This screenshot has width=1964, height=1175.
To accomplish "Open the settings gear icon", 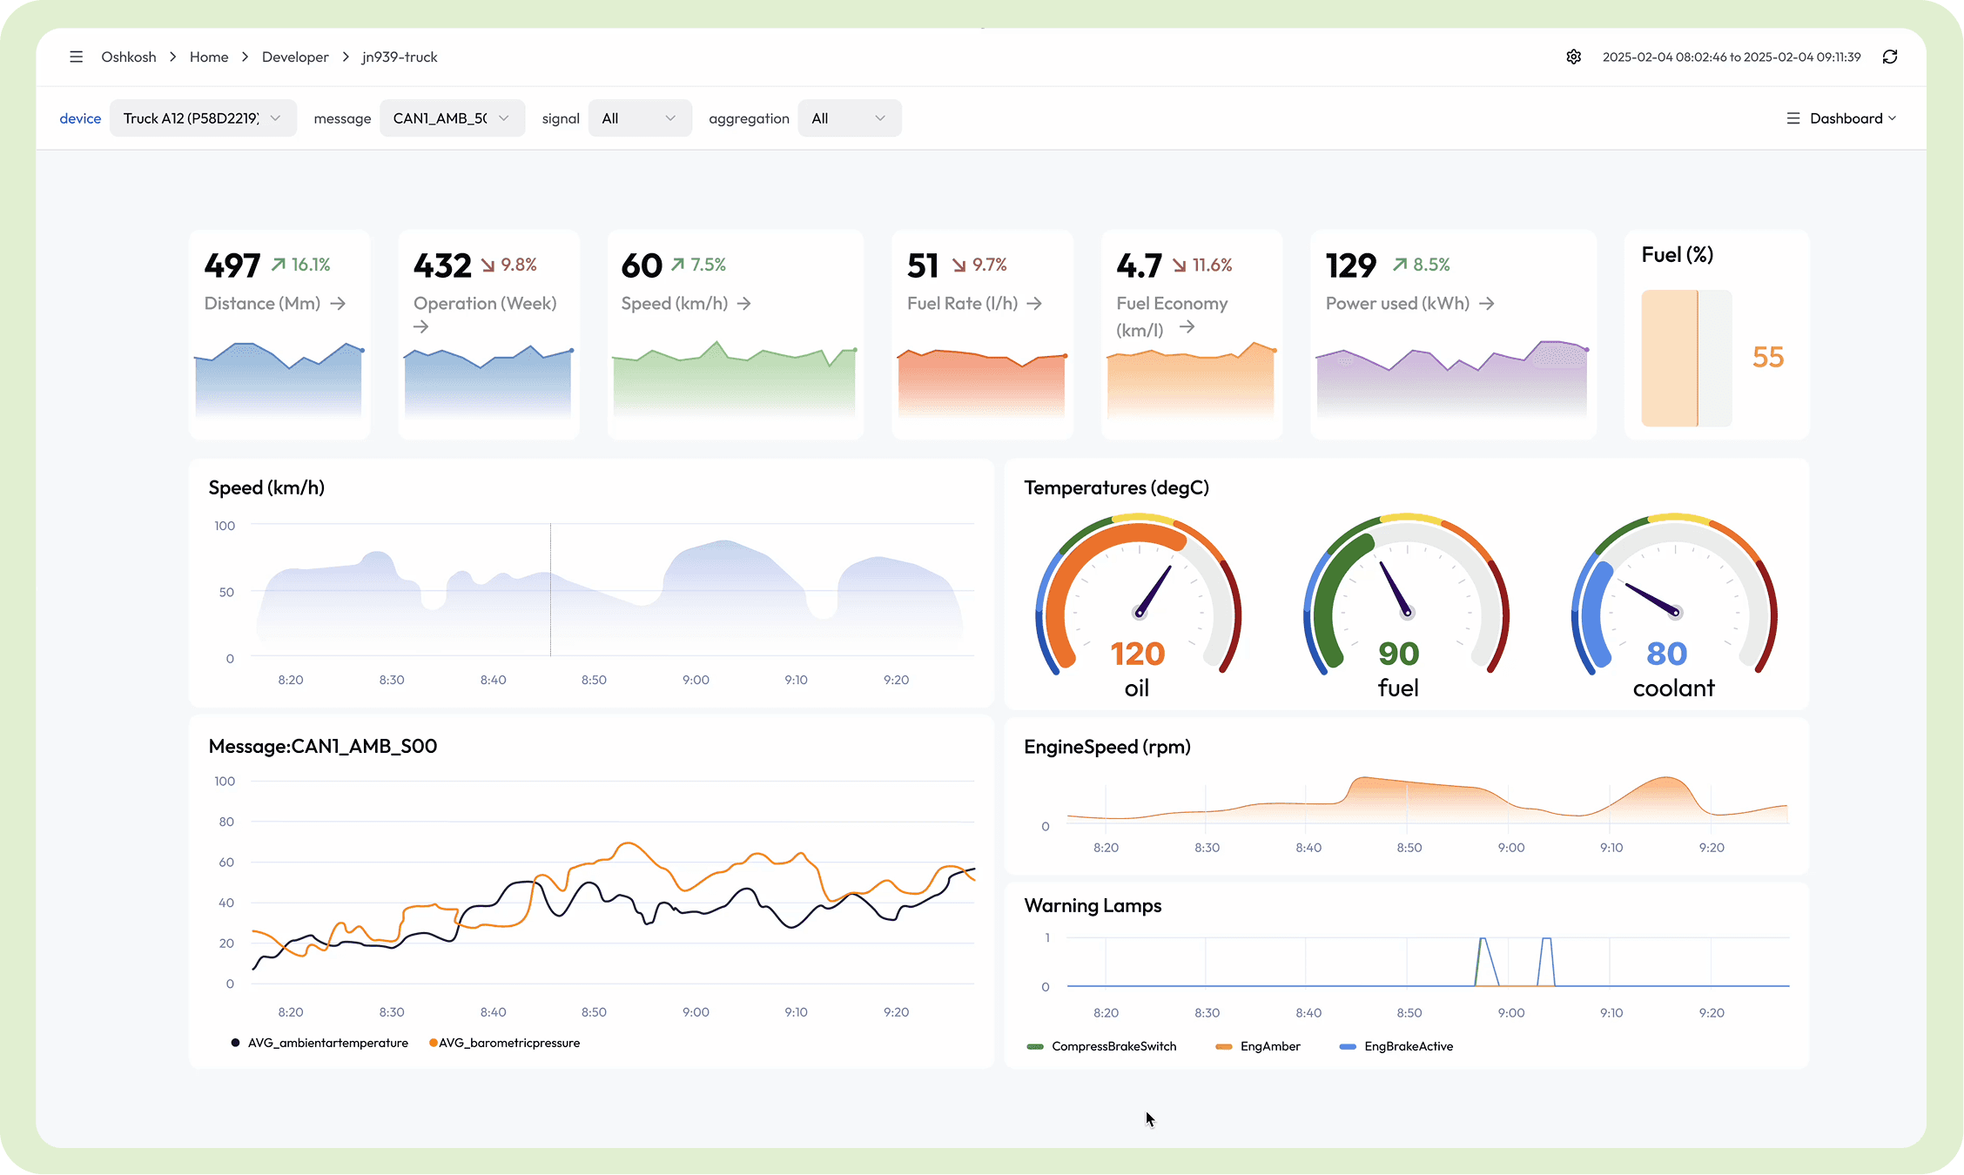I will (x=1573, y=57).
